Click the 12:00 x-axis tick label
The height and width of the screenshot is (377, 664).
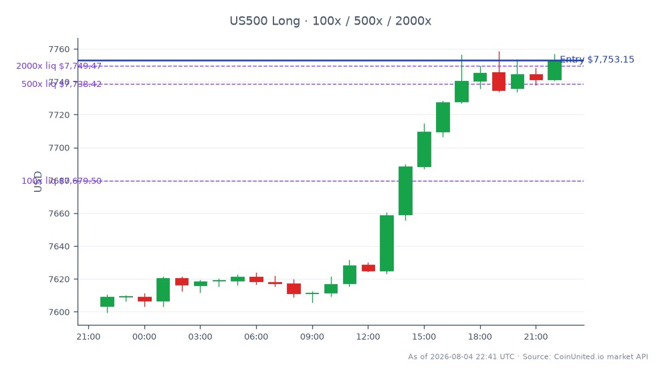coord(368,337)
